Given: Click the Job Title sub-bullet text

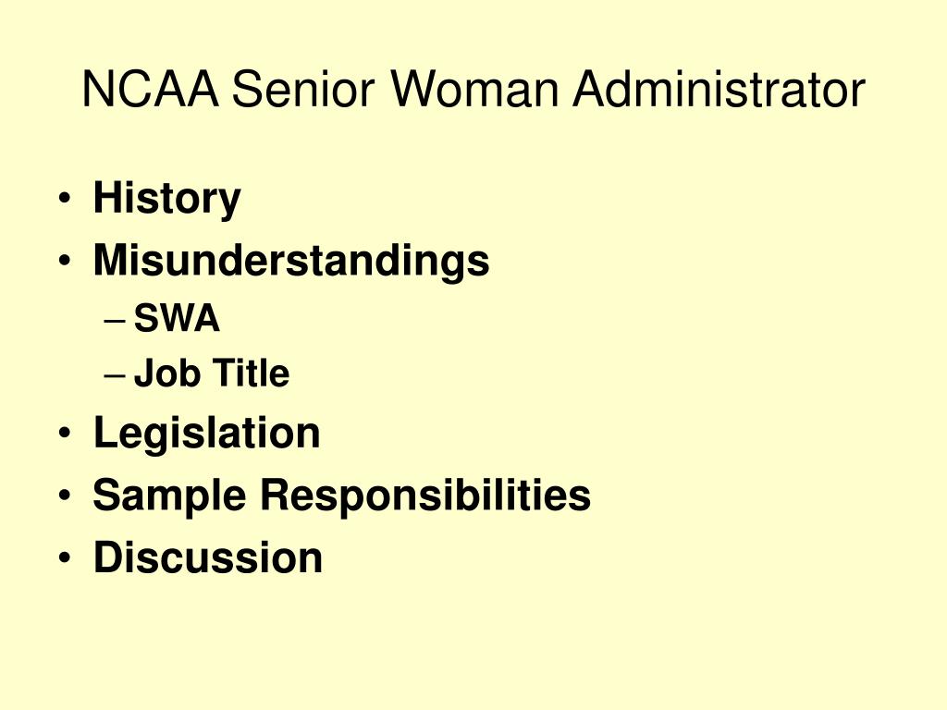Looking at the screenshot, I should coord(212,373).
